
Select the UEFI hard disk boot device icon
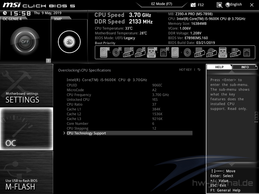click(104, 53)
